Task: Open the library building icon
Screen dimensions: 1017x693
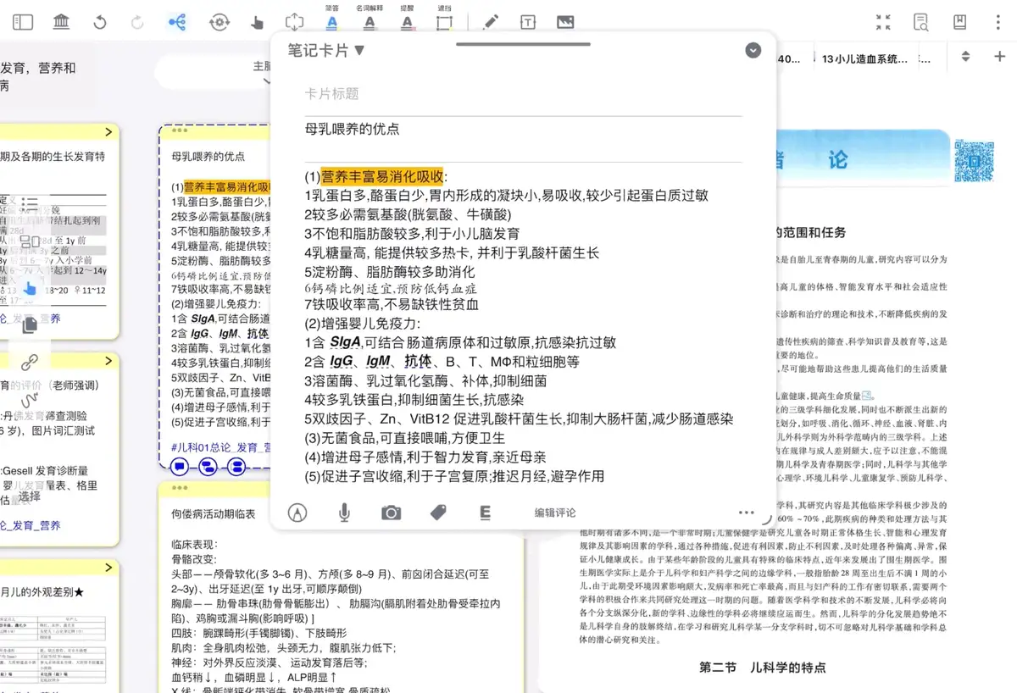Action: [x=61, y=23]
